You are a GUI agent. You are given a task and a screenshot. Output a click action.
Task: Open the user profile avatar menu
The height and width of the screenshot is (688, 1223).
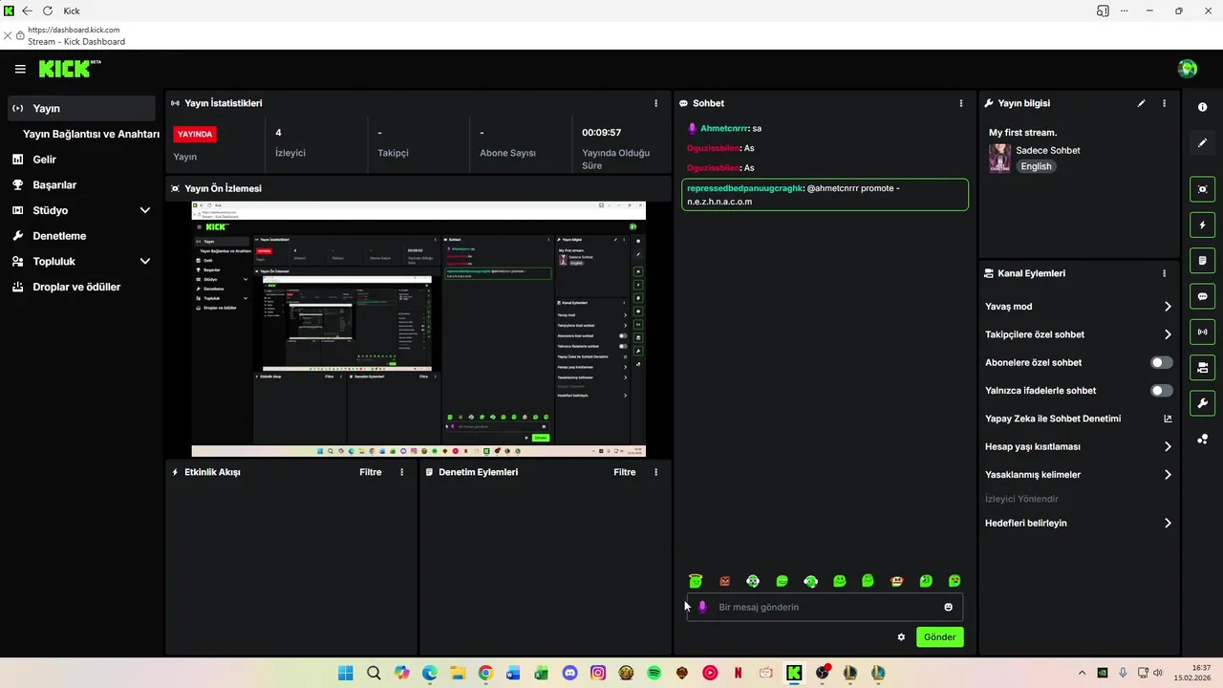pos(1188,69)
